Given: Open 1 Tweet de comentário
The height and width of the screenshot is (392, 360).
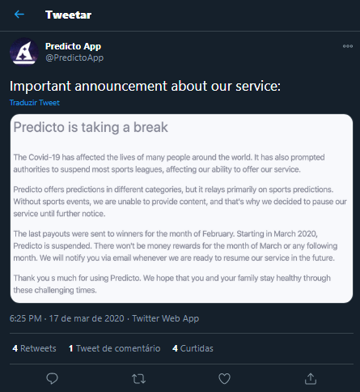Looking at the screenshot, I should tap(114, 348).
